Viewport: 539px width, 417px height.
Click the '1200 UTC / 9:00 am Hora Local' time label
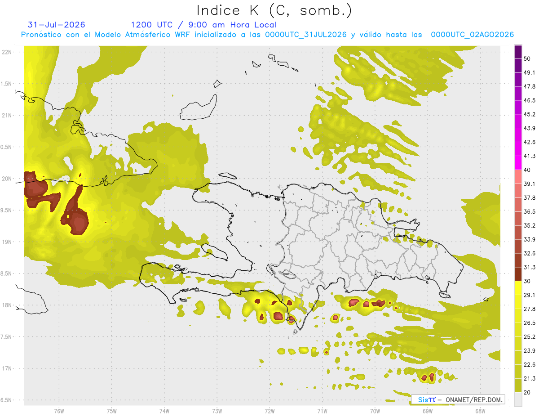point(203,25)
